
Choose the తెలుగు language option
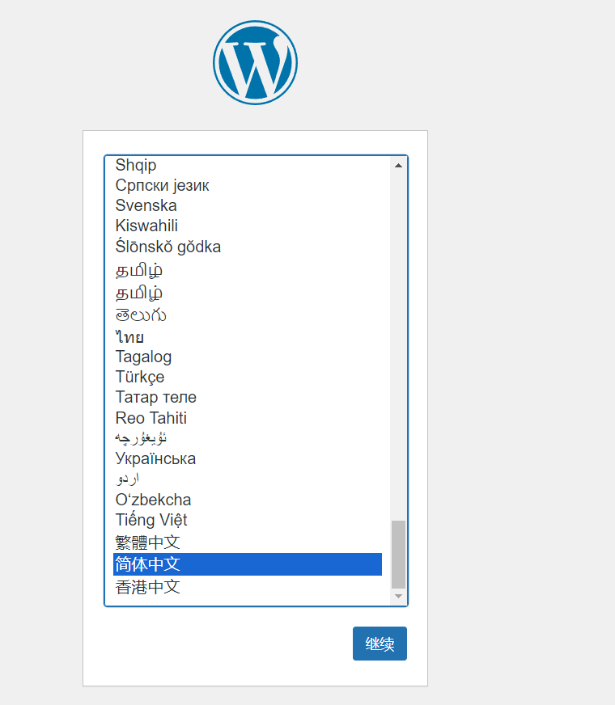click(141, 315)
